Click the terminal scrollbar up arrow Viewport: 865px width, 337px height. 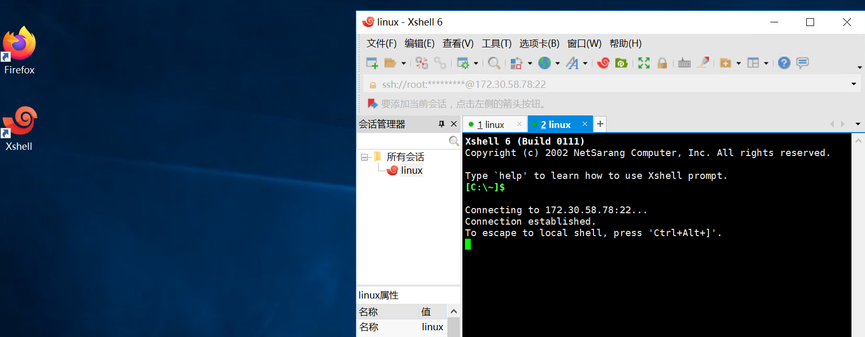pyautogui.click(x=858, y=141)
